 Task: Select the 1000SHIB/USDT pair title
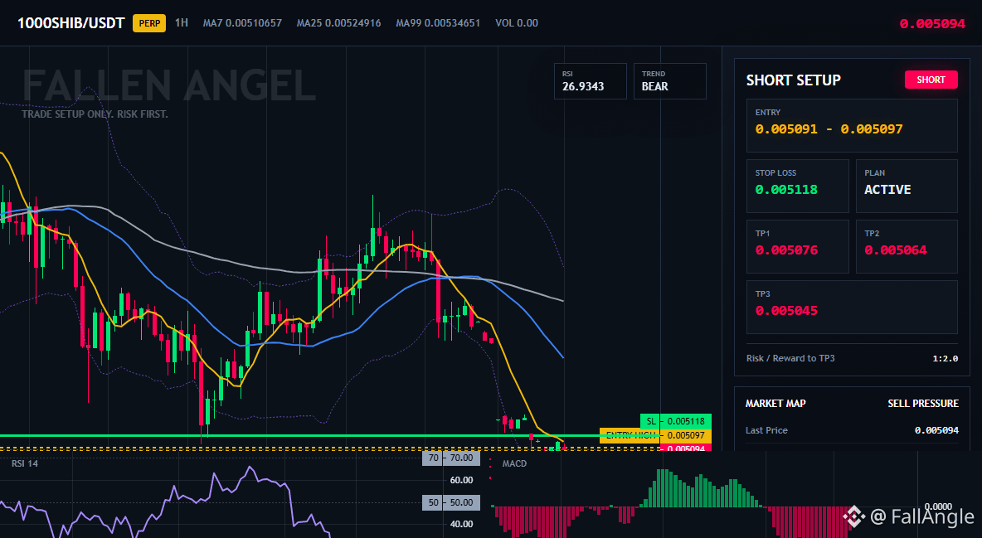coord(71,24)
